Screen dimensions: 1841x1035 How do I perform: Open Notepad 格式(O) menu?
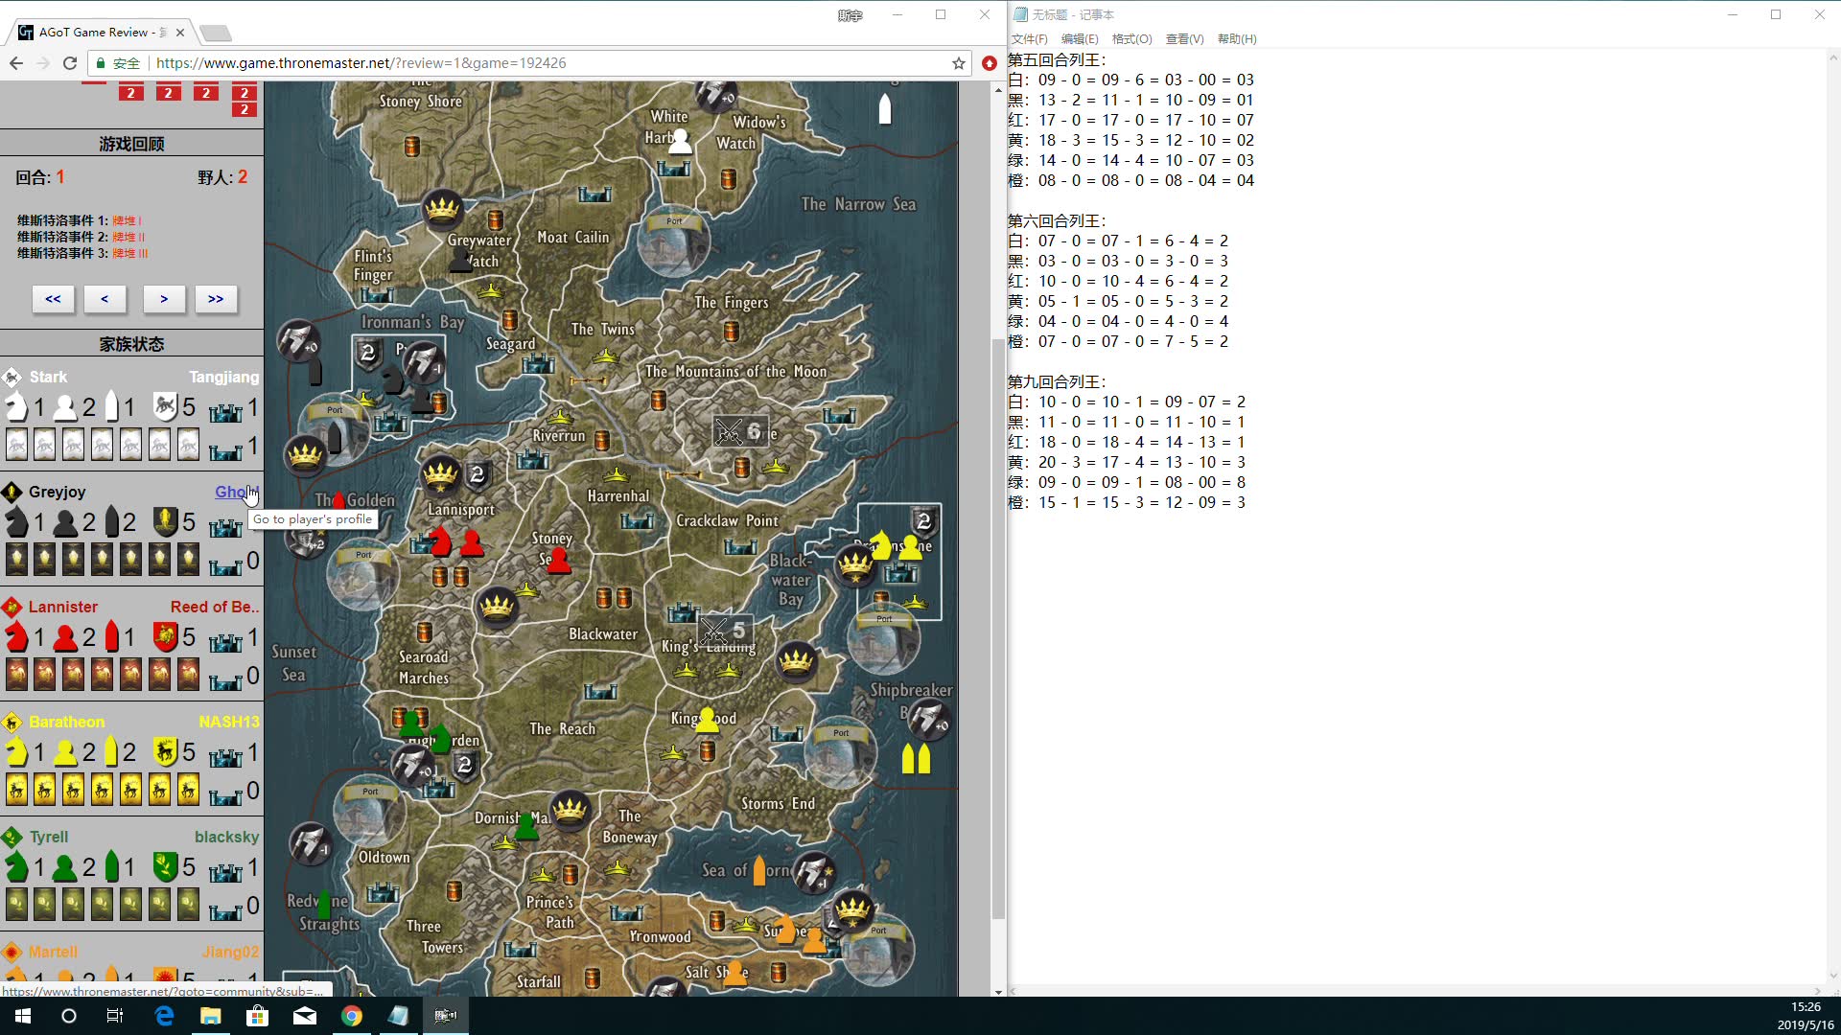(1131, 39)
